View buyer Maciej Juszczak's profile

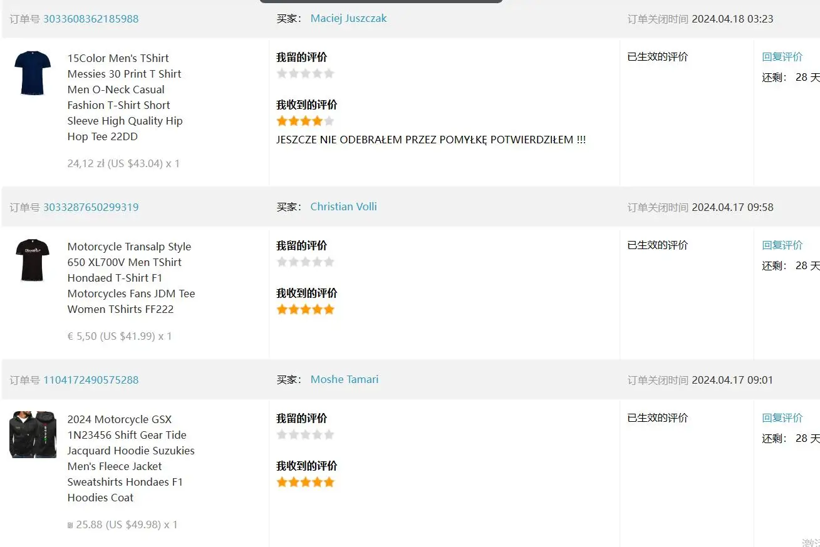(x=348, y=19)
